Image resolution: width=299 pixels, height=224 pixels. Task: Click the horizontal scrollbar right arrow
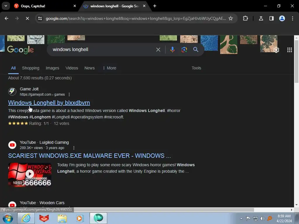[292, 210]
